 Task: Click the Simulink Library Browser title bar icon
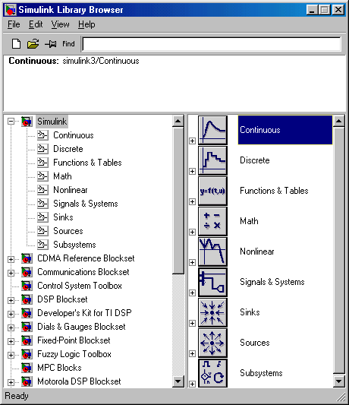(x=11, y=10)
